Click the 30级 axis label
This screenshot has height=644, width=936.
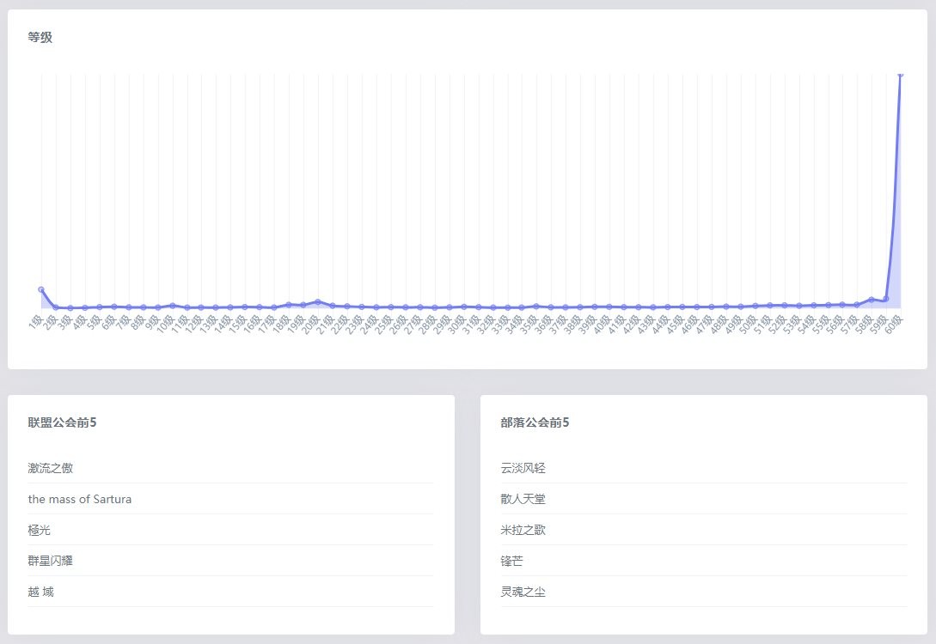pyautogui.click(x=456, y=324)
